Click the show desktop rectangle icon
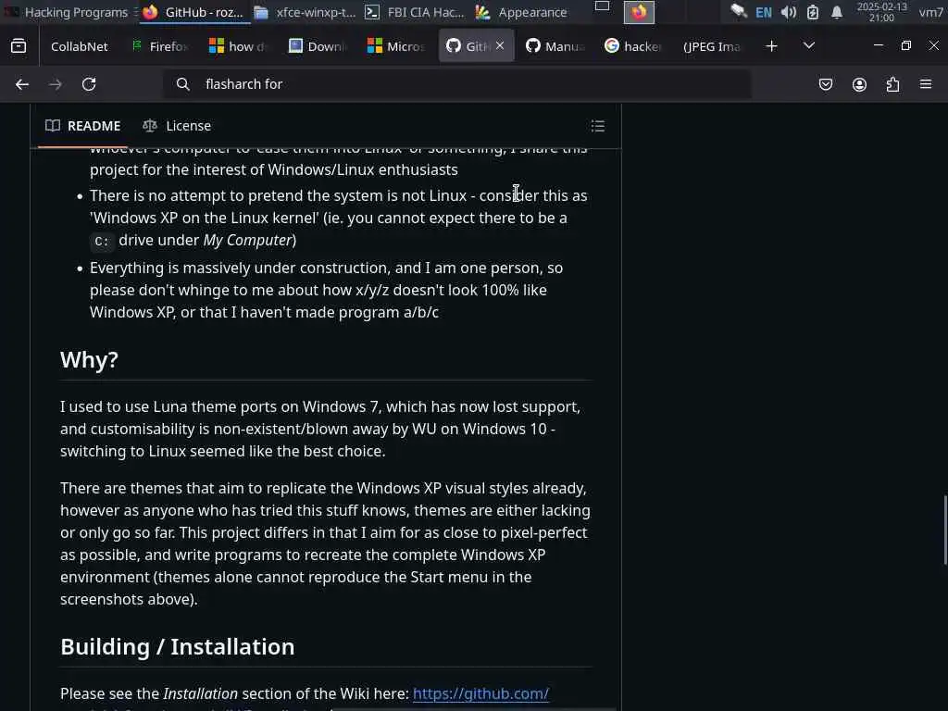This screenshot has height=711, width=948. pyautogui.click(x=602, y=7)
